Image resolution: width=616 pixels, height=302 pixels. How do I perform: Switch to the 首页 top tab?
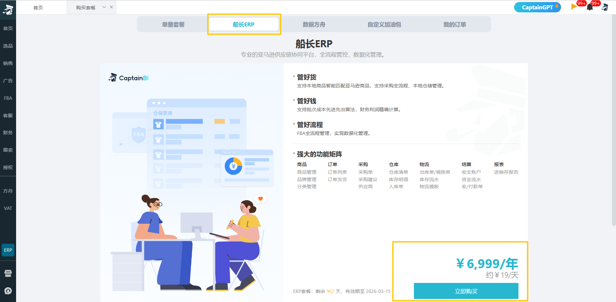(x=38, y=7)
